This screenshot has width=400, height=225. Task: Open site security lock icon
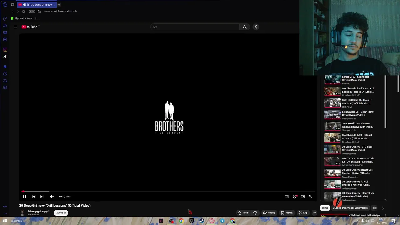(39, 12)
